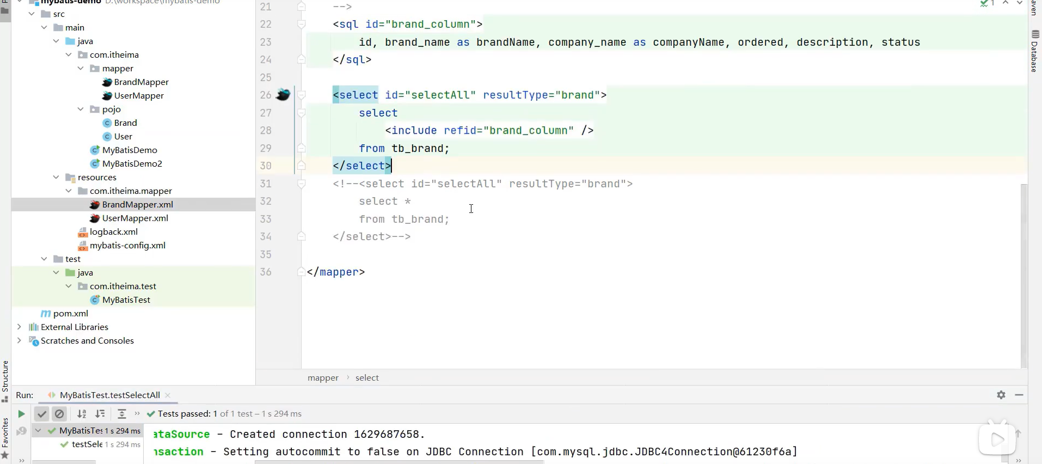Open the Favorites tool window
The height and width of the screenshot is (464, 1042).
coord(5,438)
